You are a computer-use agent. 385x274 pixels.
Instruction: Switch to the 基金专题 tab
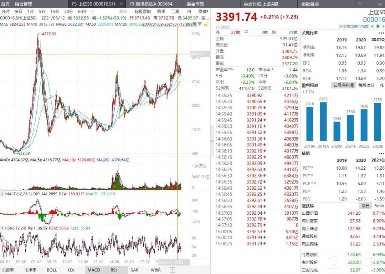pyautogui.click(x=195, y=4)
